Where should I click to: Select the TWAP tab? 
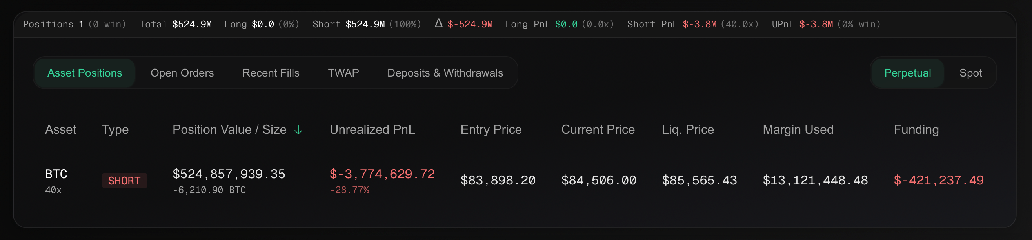343,73
